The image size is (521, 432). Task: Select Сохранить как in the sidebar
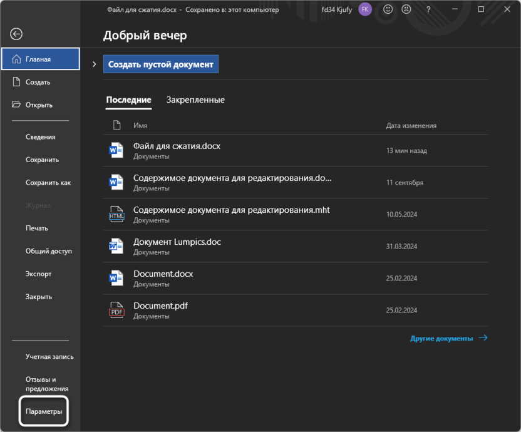click(48, 183)
